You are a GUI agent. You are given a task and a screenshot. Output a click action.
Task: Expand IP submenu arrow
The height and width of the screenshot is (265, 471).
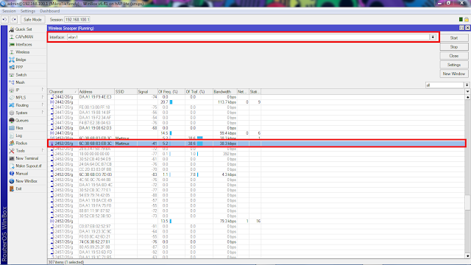click(43, 90)
